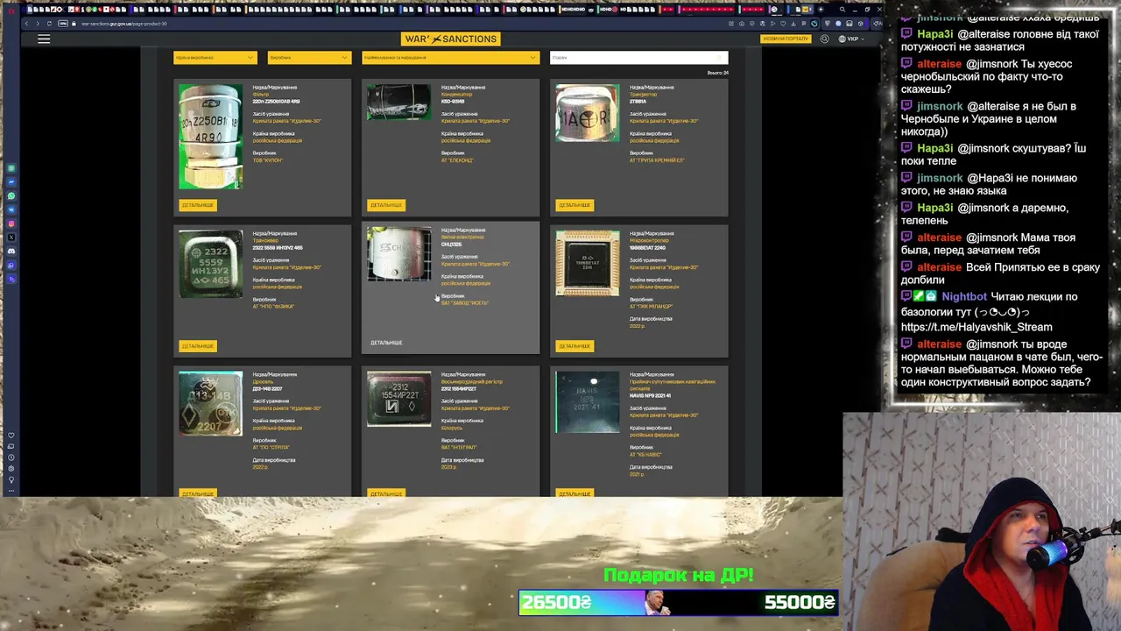Viewport: 1121px width, 631px height.
Task: Click ДЕТАЛЬНІШЕ under the K50 capacitor card
Action: click(x=385, y=205)
